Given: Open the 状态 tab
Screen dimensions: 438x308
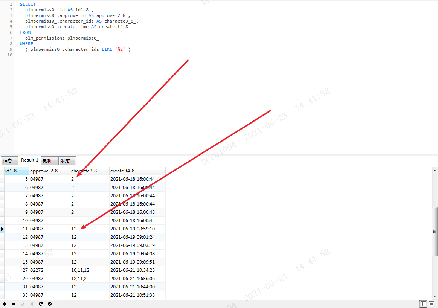Looking at the screenshot, I should pos(67,160).
